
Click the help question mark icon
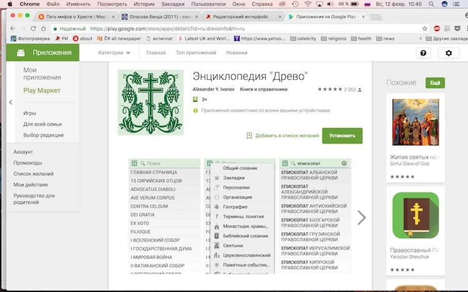click(424, 53)
